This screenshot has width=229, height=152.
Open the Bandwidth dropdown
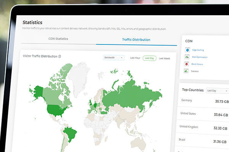tap(114, 58)
